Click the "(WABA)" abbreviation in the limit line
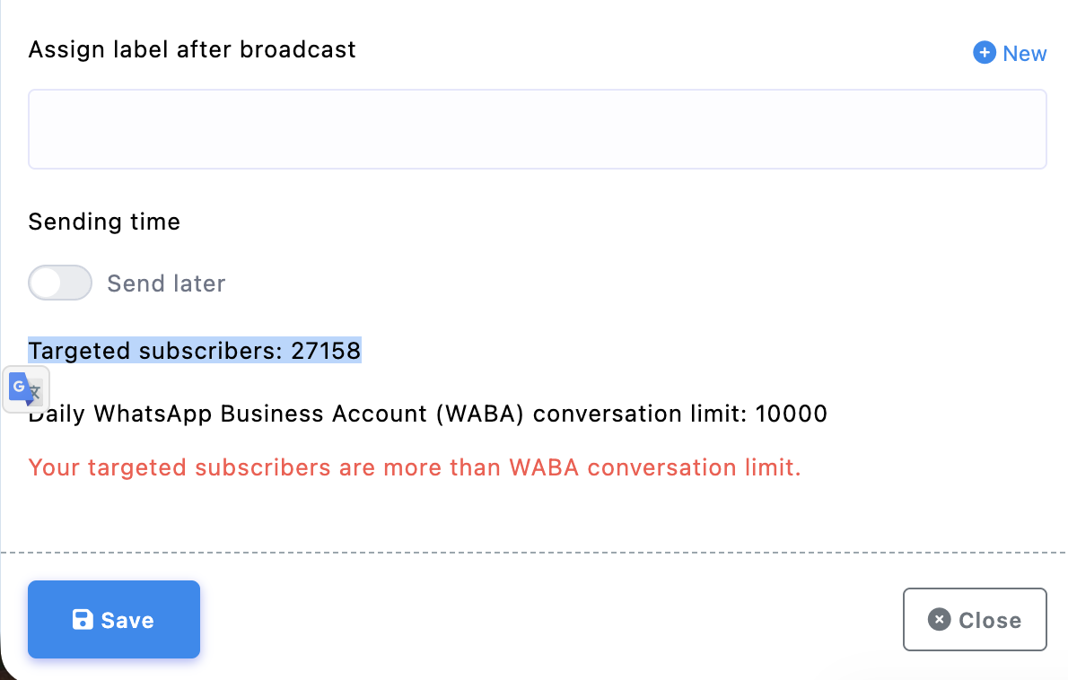Image resolution: width=1068 pixels, height=680 pixels. 483,414
